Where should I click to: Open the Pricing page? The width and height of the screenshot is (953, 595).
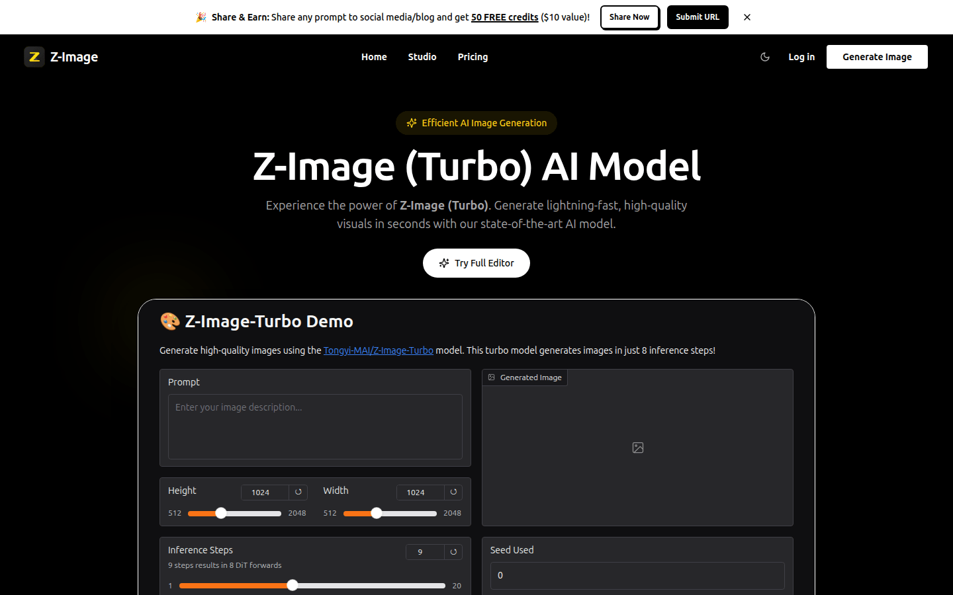pyautogui.click(x=473, y=57)
